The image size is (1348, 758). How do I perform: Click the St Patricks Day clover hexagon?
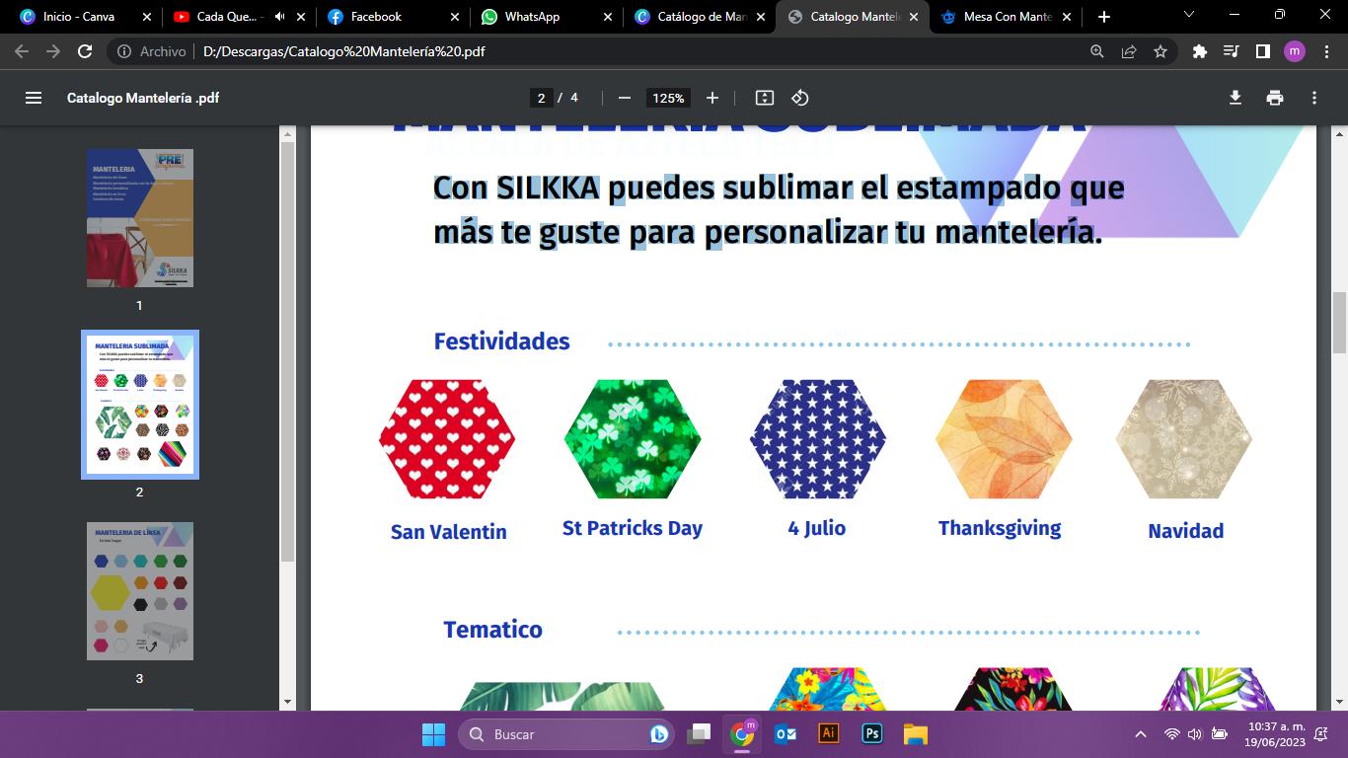click(x=633, y=439)
